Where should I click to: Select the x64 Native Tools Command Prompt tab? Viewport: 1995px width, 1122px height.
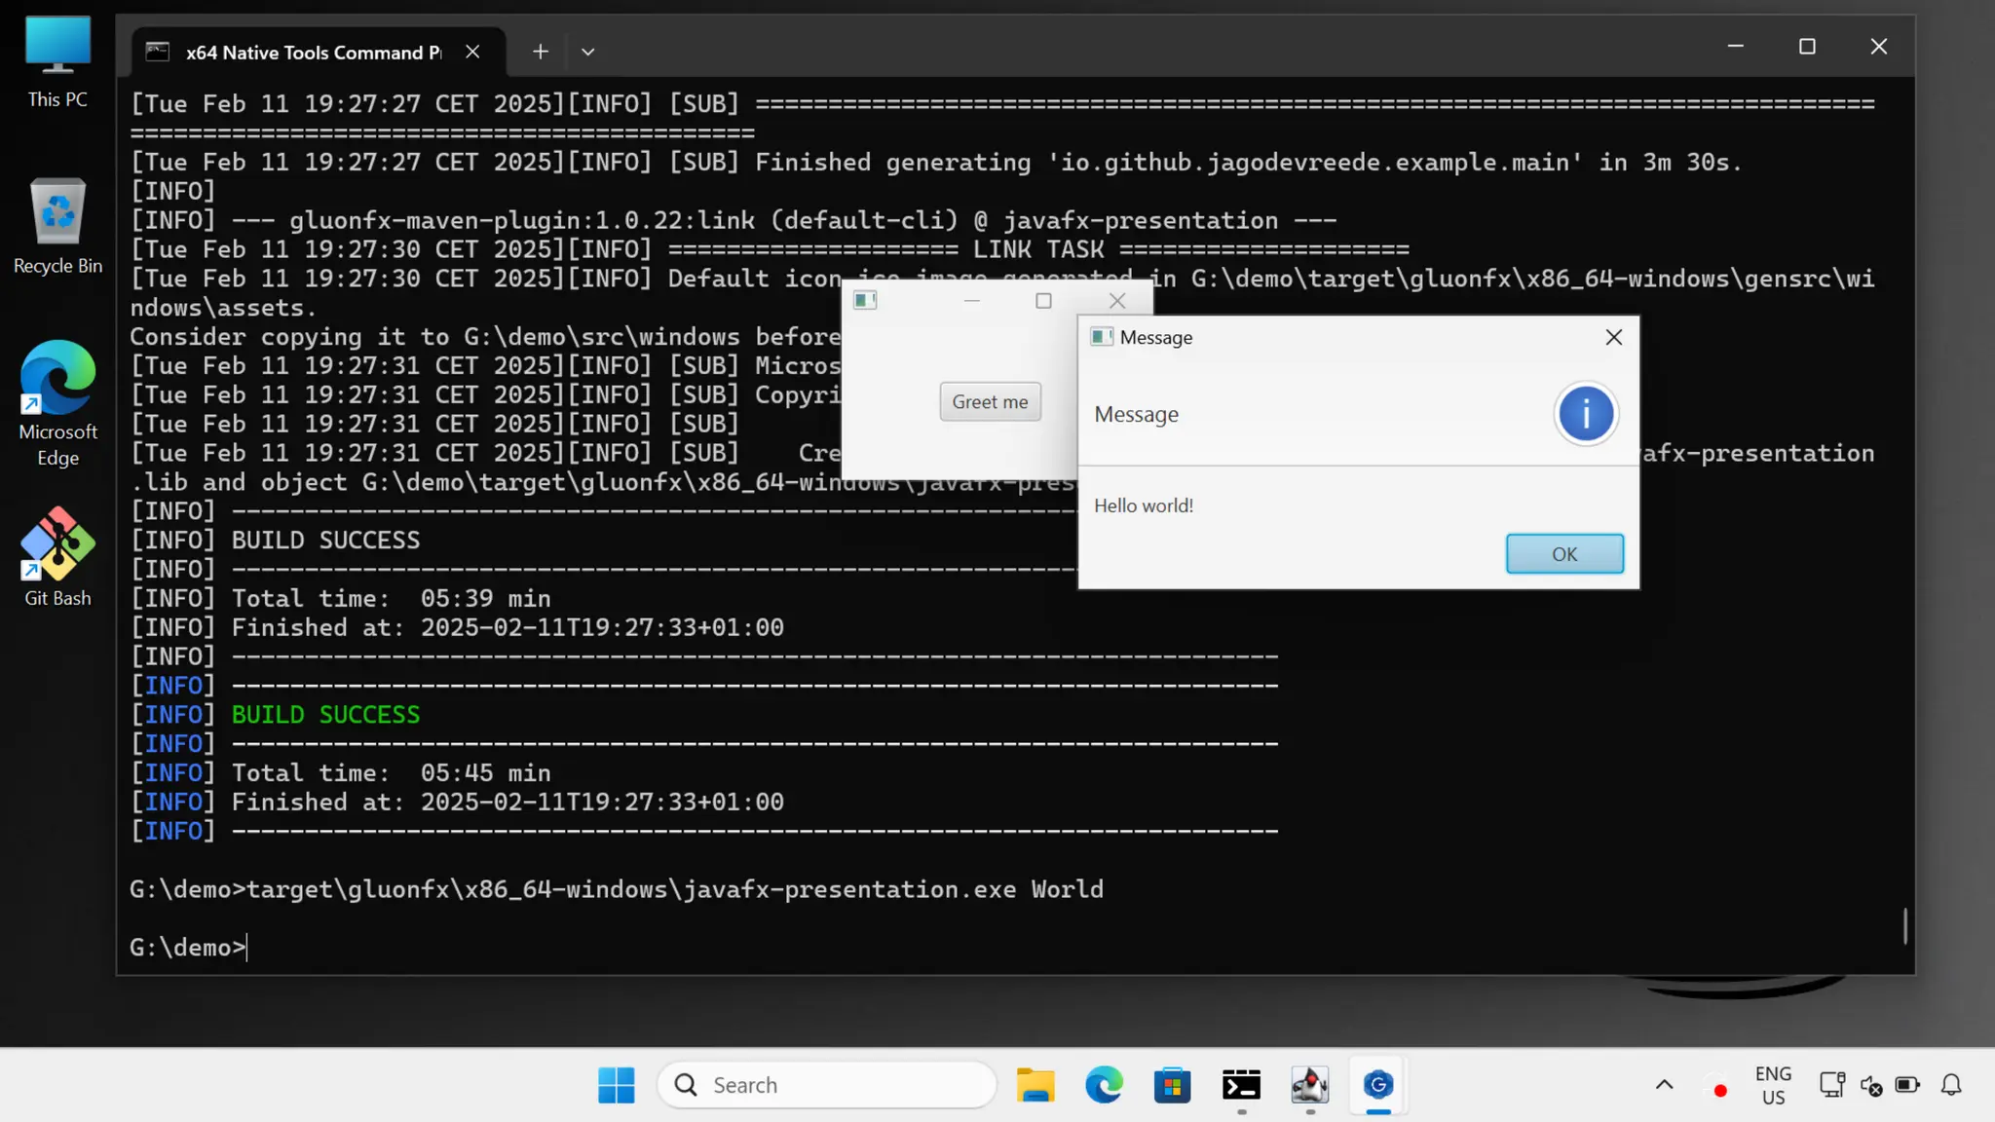tap(312, 52)
